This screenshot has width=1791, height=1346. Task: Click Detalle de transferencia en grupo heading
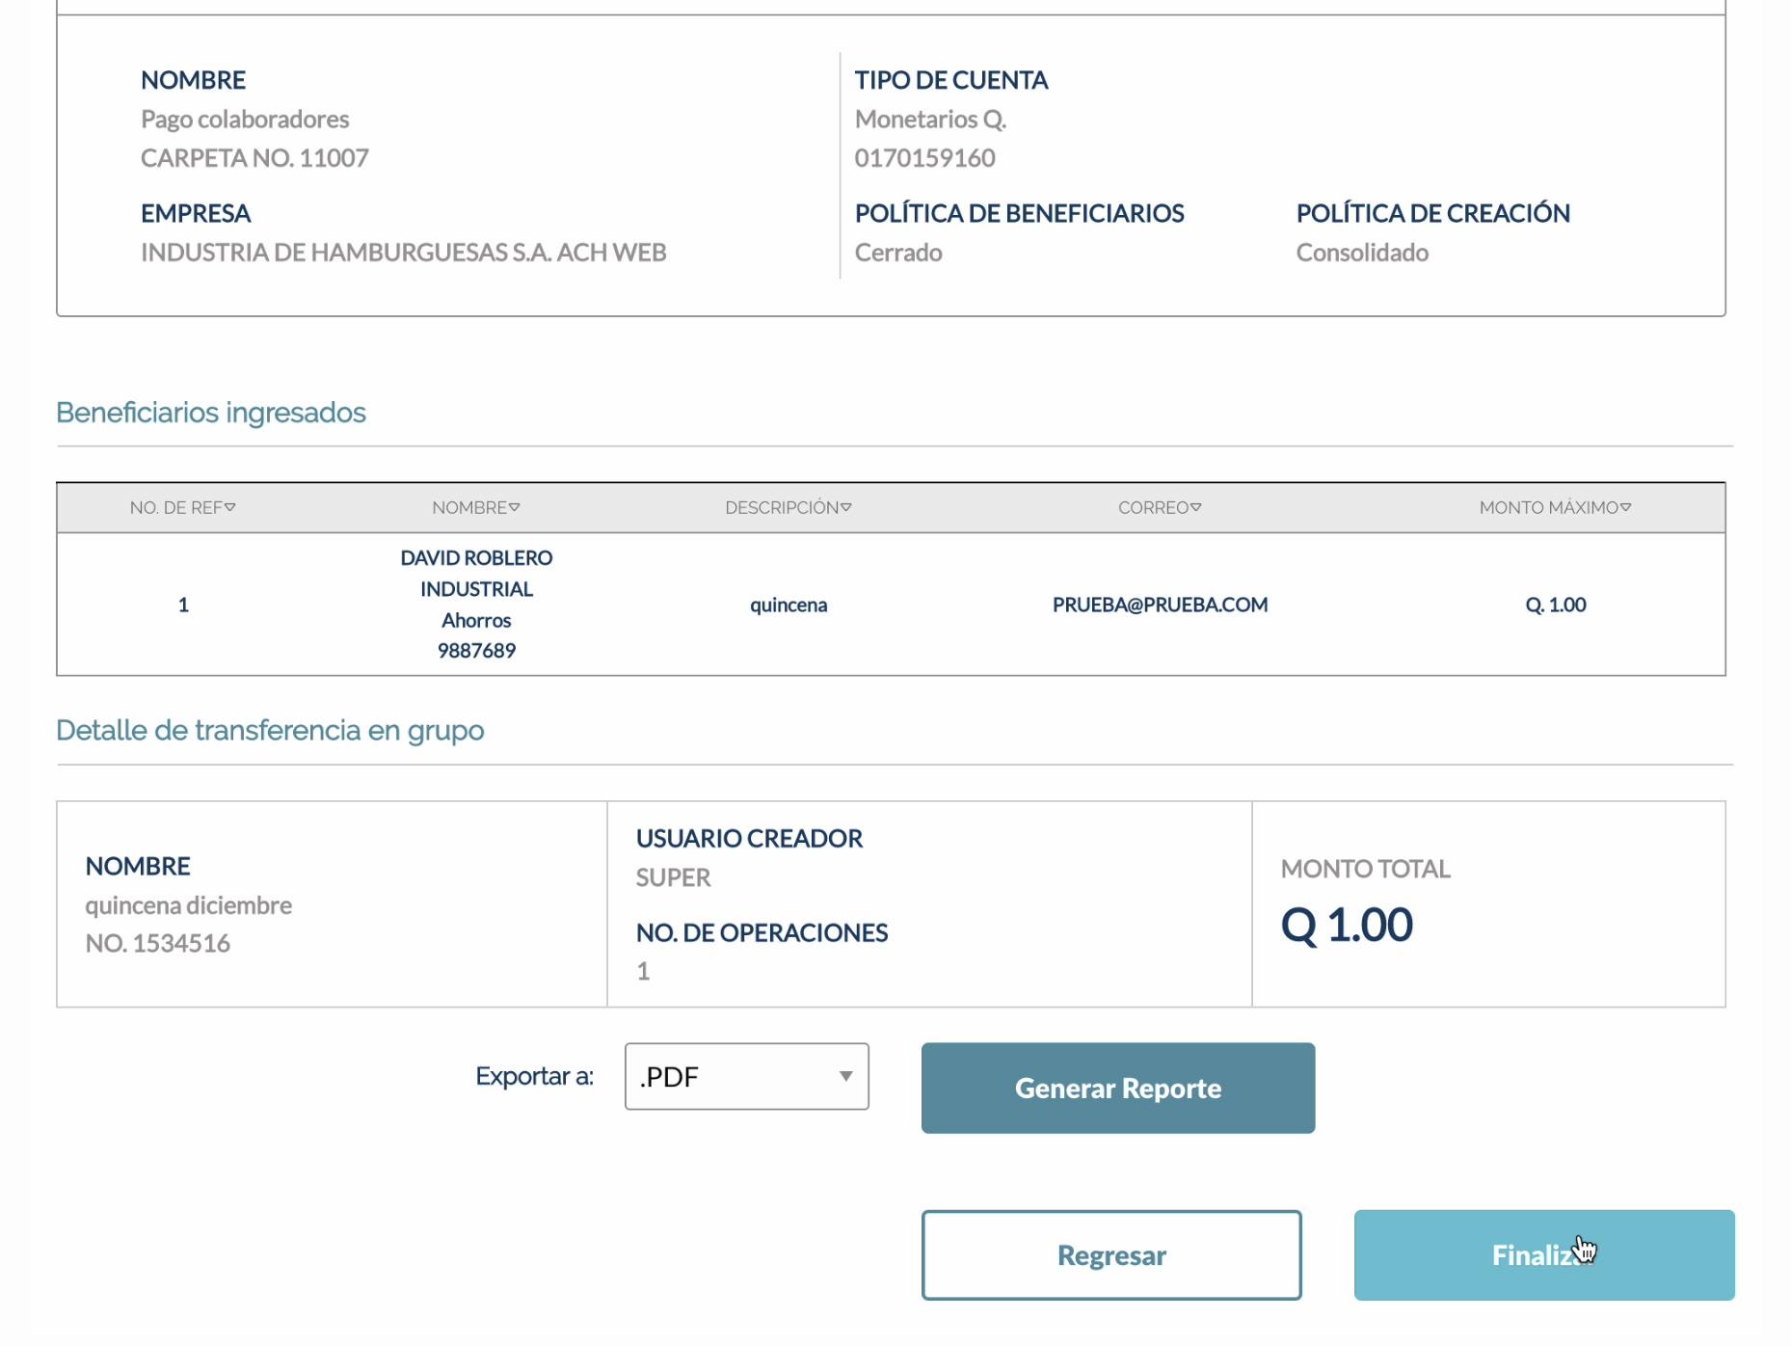[x=270, y=730]
